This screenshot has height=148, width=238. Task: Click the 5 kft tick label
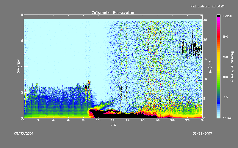pos(204,99)
